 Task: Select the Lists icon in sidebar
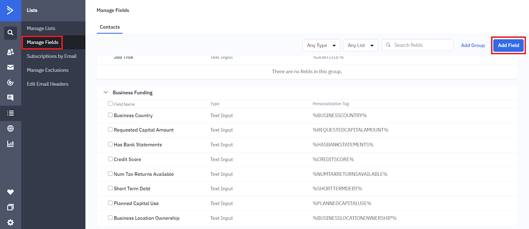(11, 113)
